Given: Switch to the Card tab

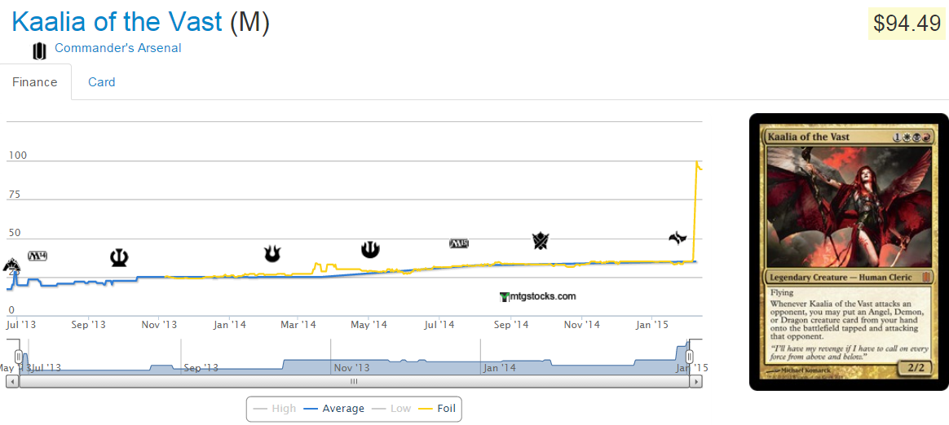Looking at the screenshot, I should pos(102,82).
